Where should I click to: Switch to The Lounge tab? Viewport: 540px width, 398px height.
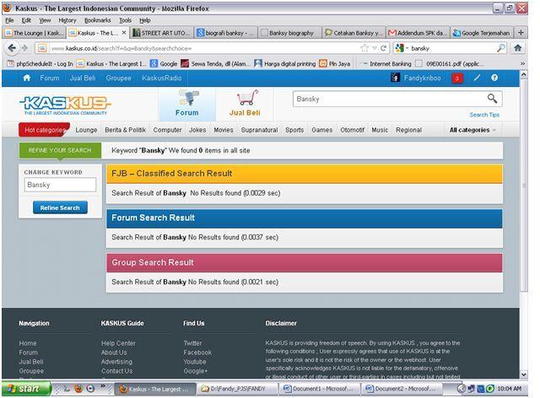click(34, 33)
